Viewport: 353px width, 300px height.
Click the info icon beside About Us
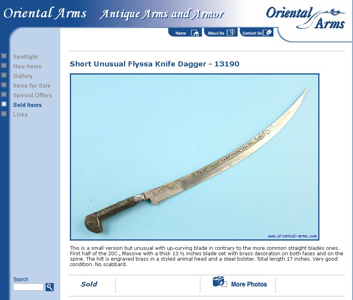(x=231, y=33)
